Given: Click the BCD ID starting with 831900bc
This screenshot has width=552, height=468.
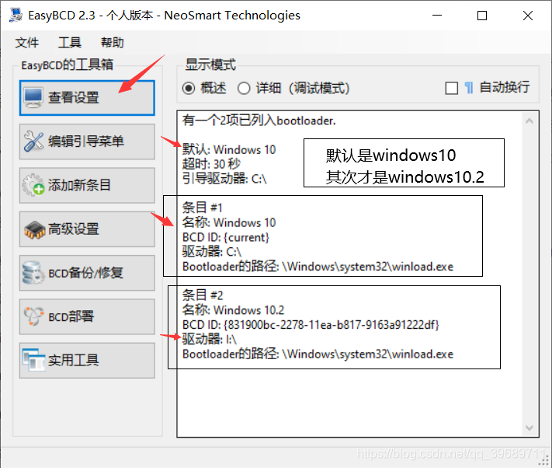Looking at the screenshot, I should point(311,325).
